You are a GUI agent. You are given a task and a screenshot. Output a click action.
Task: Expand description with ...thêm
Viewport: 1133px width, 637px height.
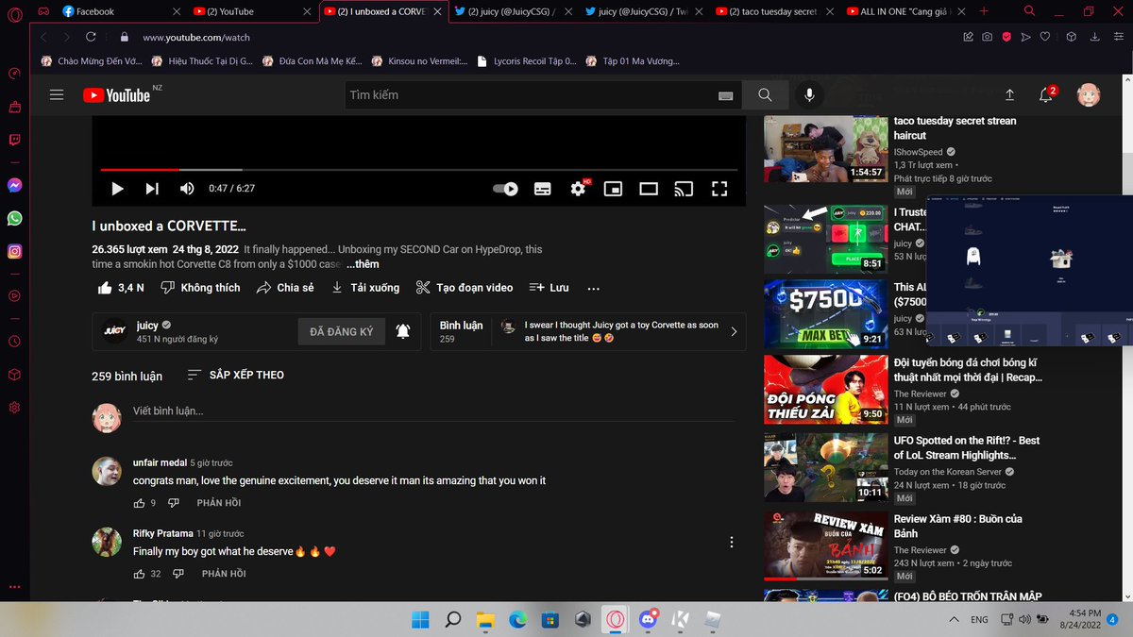pyautogui.click(x=363, y=264)
